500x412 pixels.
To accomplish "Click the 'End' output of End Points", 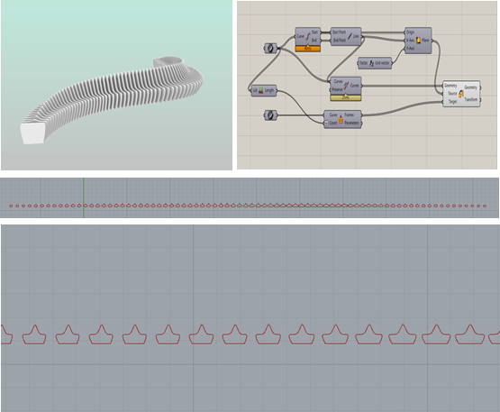I will tap(314, 41).
